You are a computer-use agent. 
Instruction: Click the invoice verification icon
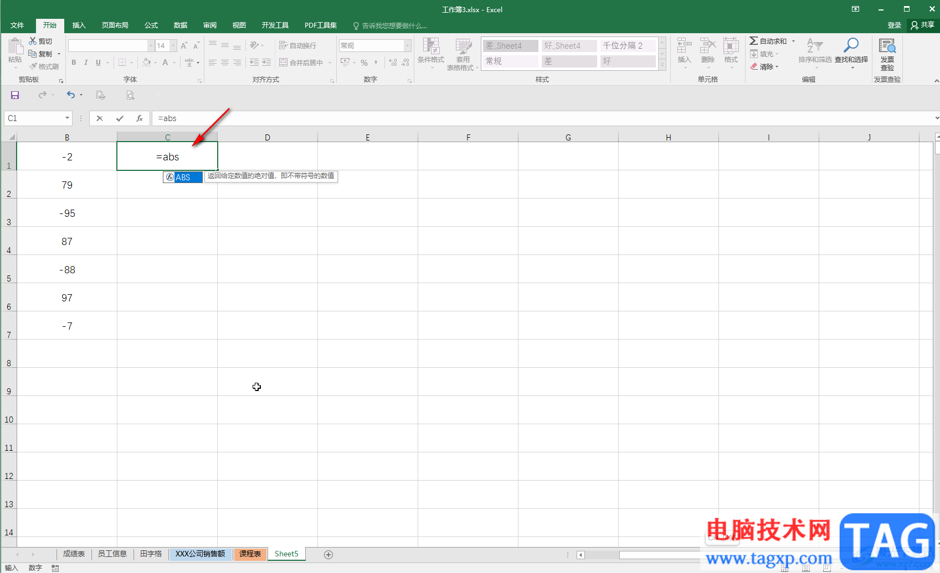887,46
